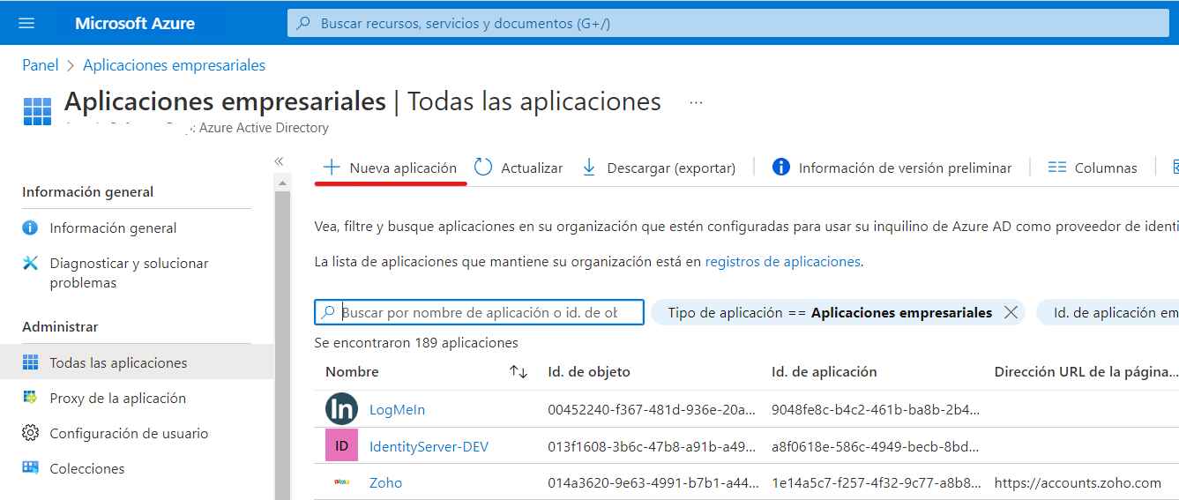
Task: Click the Nombre column header
Action: pos(352,372)
